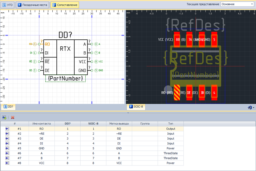Screen dimensions: 256x171
Task: Select pin icon of row #2
Action: [x=7, y=134]
